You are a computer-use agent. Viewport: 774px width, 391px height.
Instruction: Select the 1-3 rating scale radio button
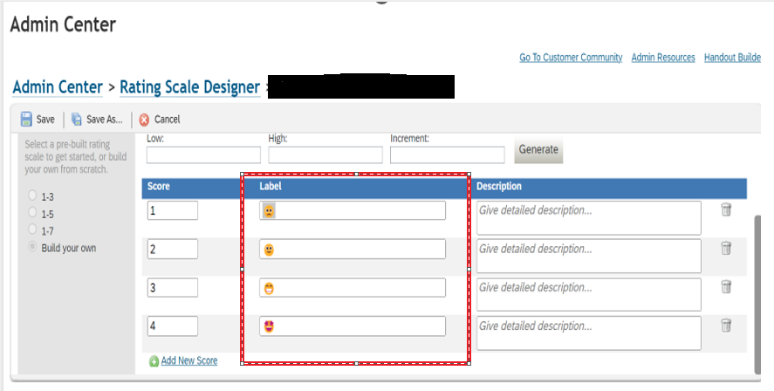point(32,195)
